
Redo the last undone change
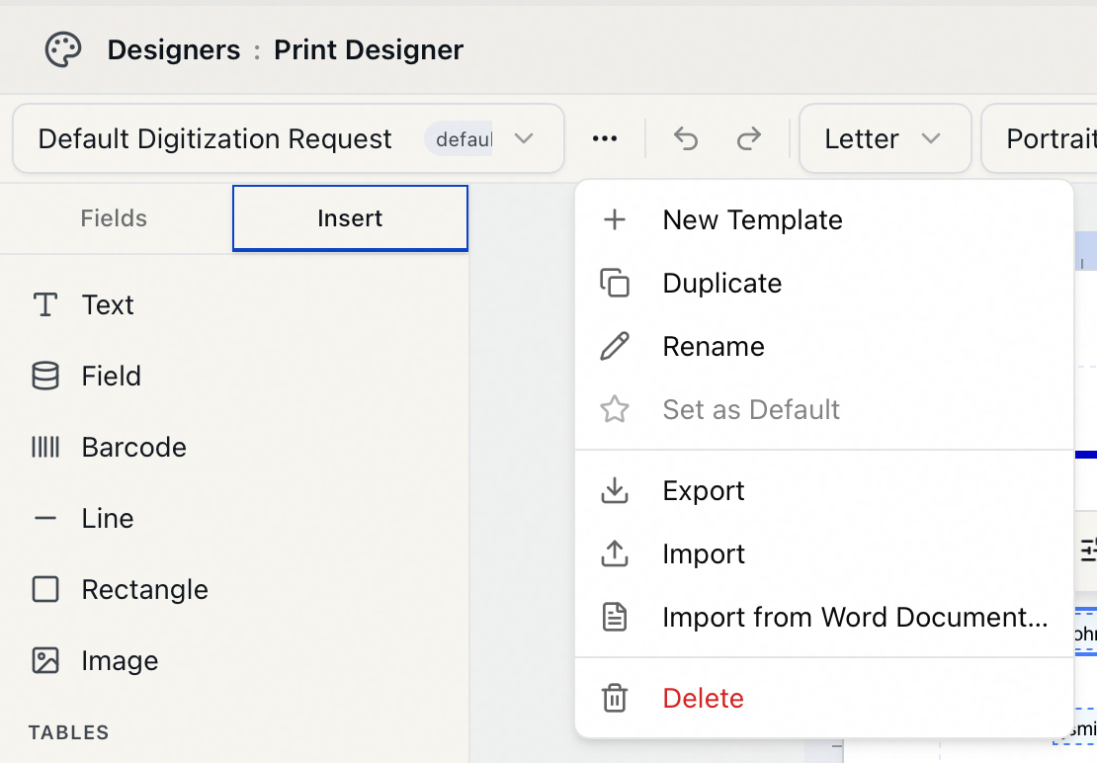748,138
